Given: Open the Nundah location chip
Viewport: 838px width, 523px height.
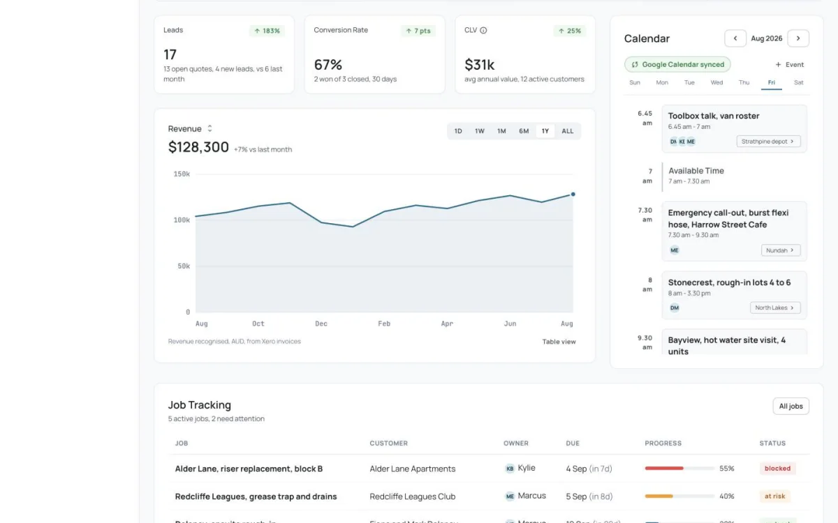Looking at the screenshot, I should tap(781, 250).
